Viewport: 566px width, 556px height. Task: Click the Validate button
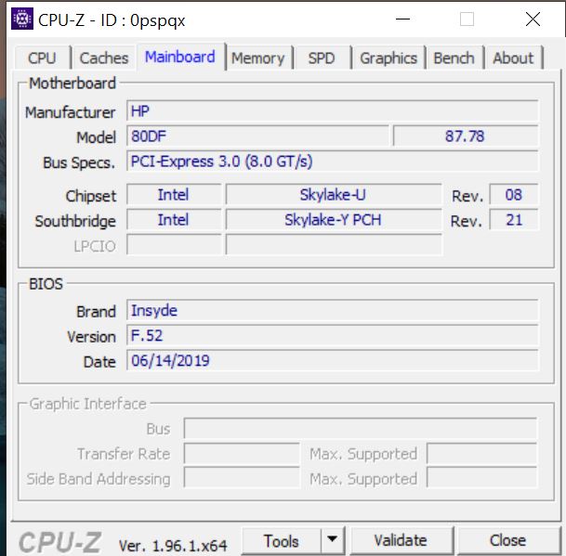point(401,540)
